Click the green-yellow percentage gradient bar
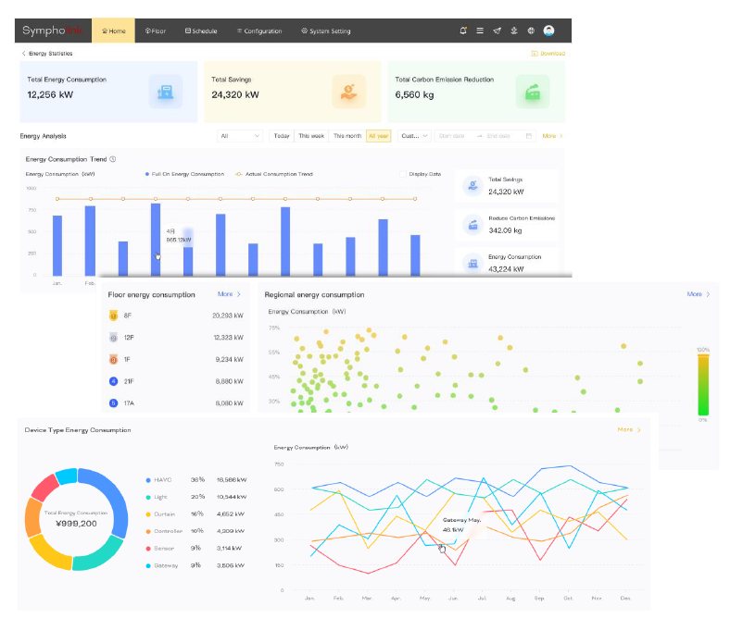This screenshot has width=743, height=631. pyautogui.click(x=703, y=385)
